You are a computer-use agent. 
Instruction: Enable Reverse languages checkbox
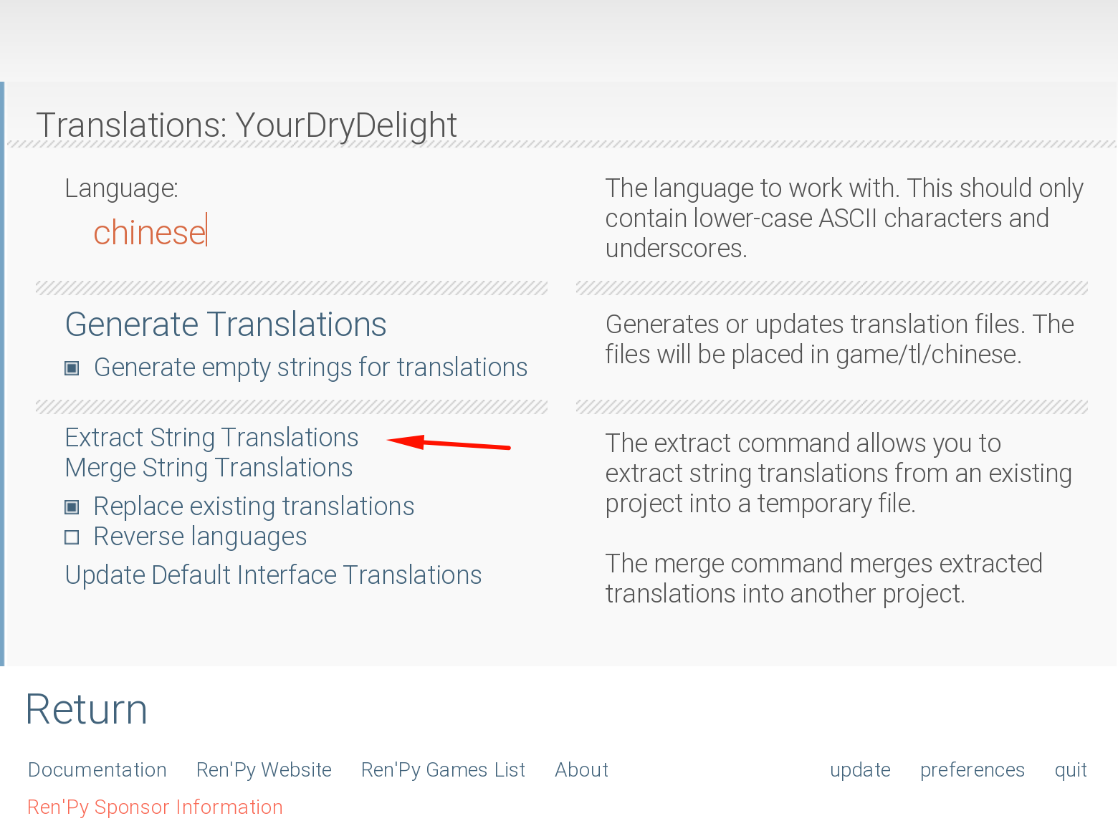[72, 537]
